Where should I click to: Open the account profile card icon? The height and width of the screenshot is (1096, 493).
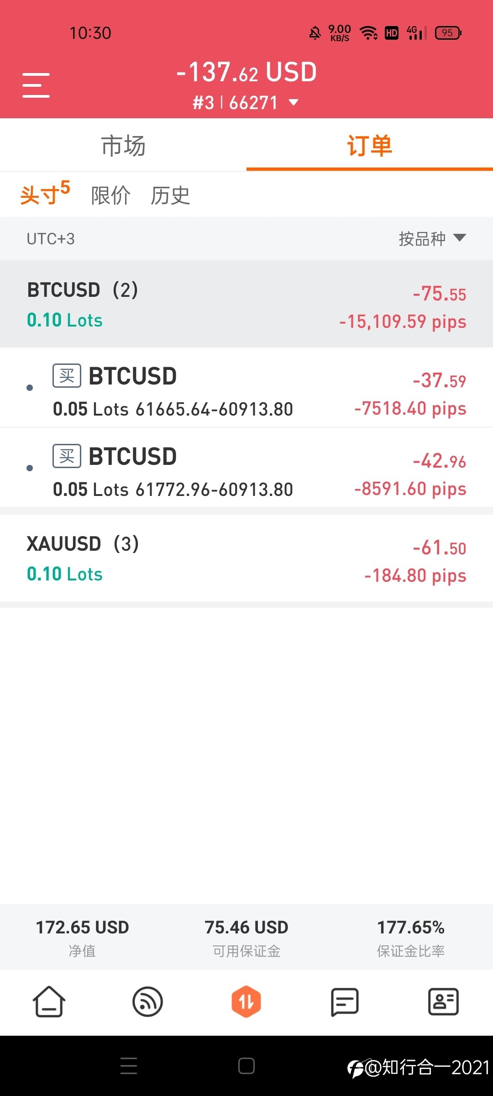[443, 1001]
